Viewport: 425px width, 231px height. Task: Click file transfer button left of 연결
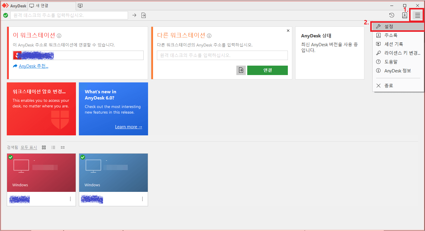point(241,70)
